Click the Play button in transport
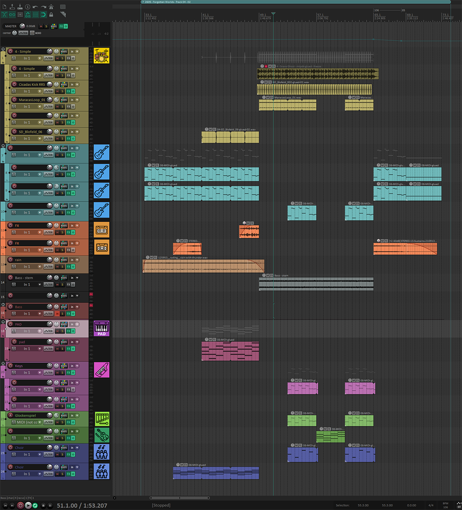The height and width of the screenshot is (510, 462). (28, 505)
